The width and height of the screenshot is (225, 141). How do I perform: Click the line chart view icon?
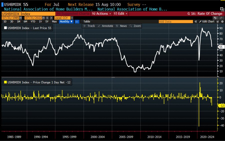(77, 22)
